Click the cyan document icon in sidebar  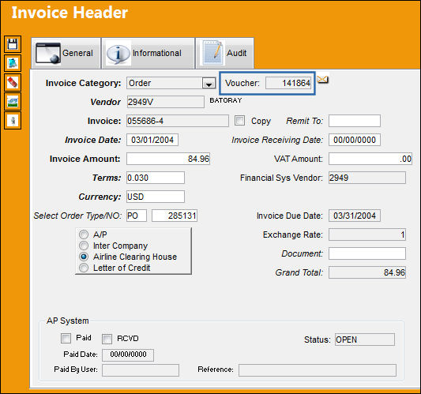click(13, 63)
